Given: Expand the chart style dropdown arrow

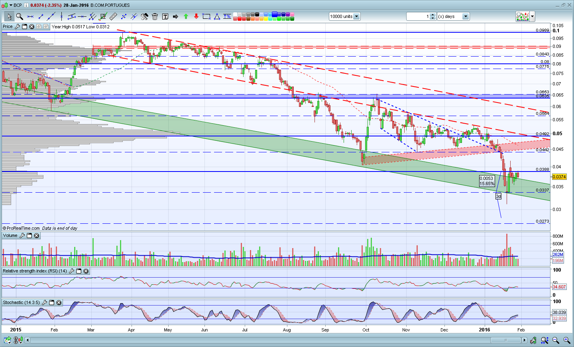Looking at the screenshot, I should [533, 16].
